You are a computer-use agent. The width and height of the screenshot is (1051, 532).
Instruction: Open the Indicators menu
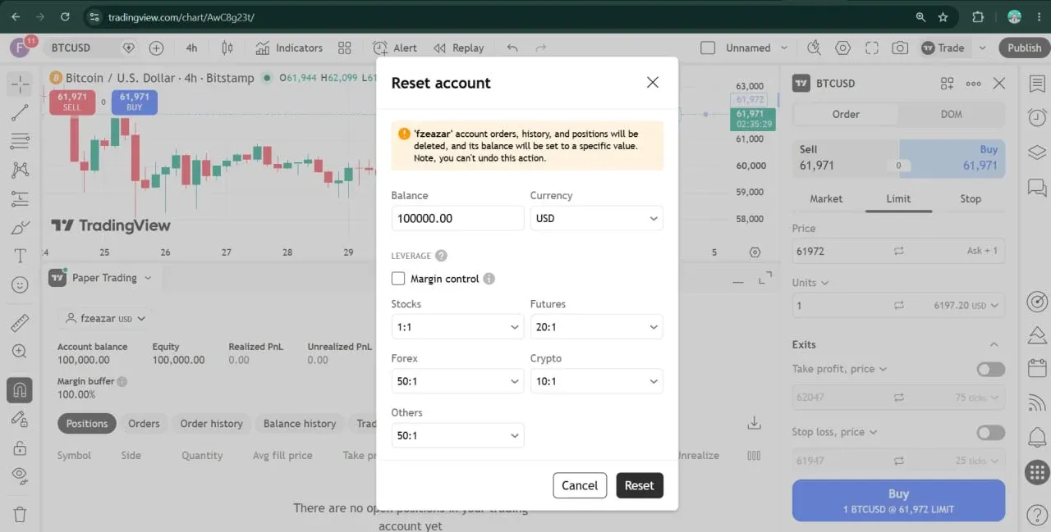pos(289,48)
